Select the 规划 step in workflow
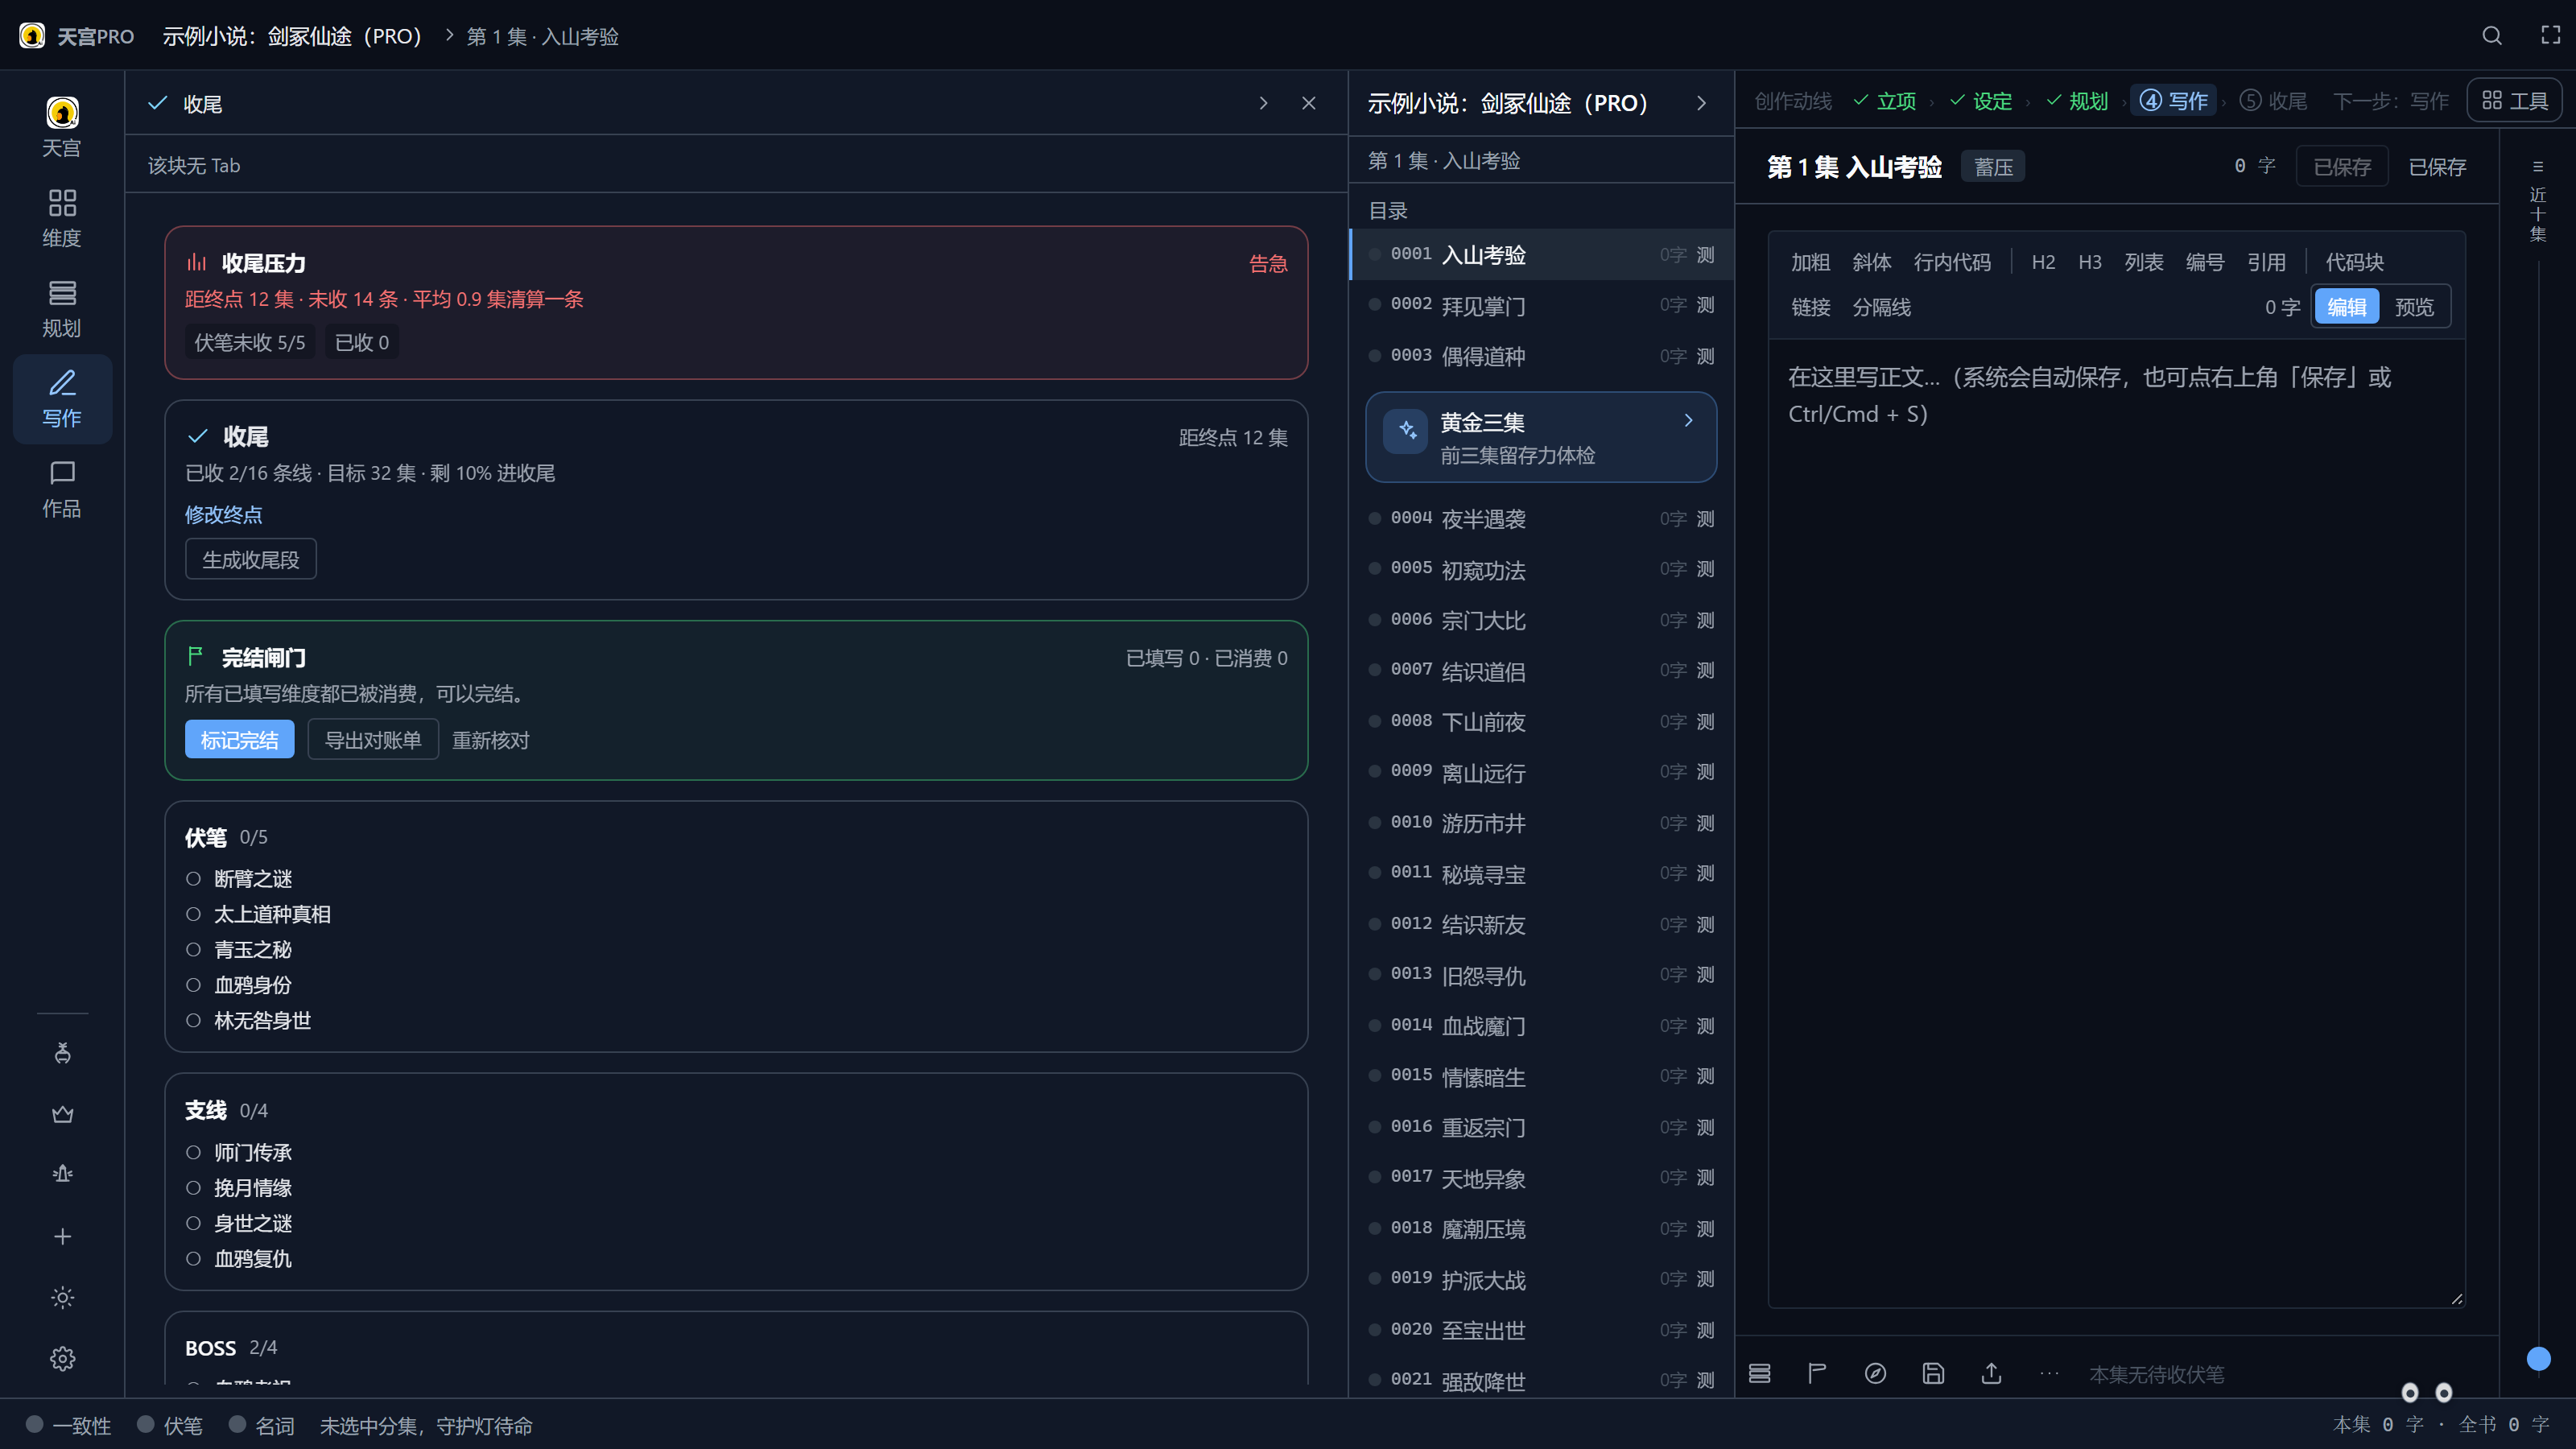Viewport: 2576px width, 1449px height. pyautogui.click(x=2077, y=101)
